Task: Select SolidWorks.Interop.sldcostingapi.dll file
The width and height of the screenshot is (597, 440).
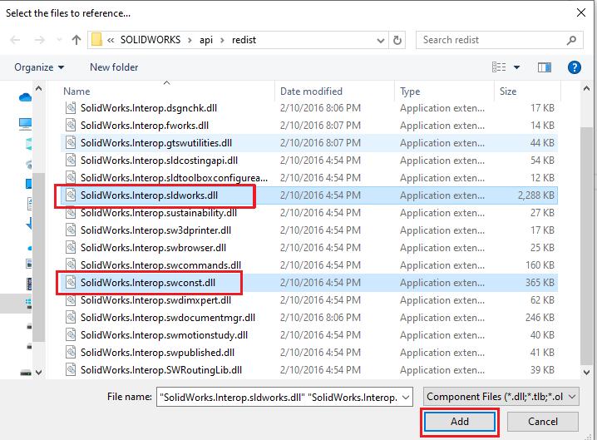Action: [309, 161]
